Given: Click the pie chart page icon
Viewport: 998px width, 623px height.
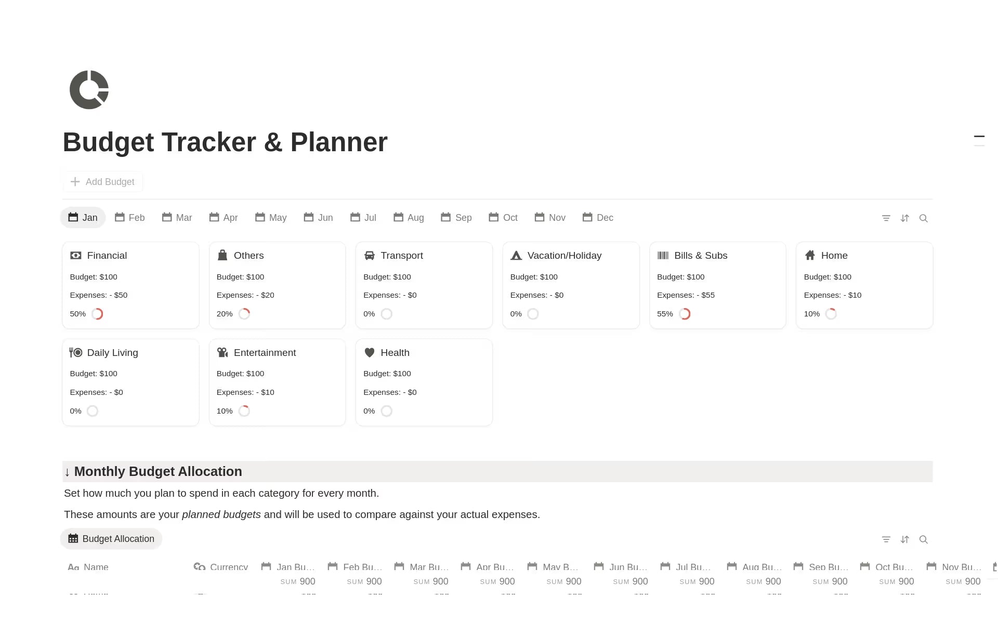Looking at the screenshot, I should pos(89,89).
